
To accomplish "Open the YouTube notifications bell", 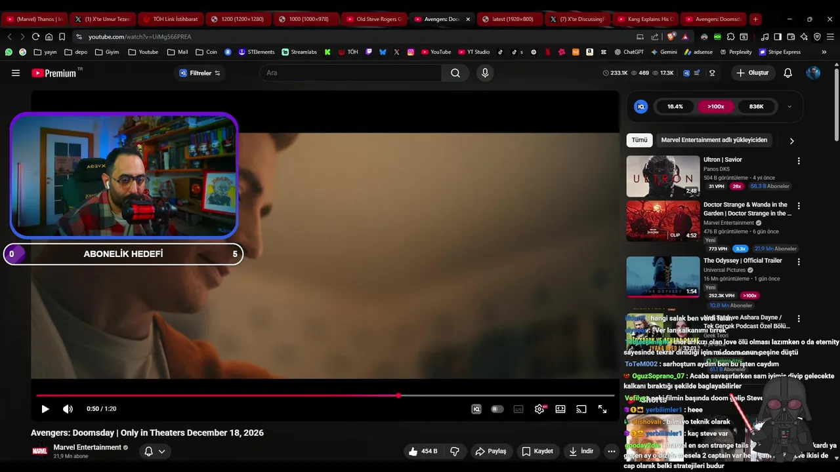I will coord(788,73).
